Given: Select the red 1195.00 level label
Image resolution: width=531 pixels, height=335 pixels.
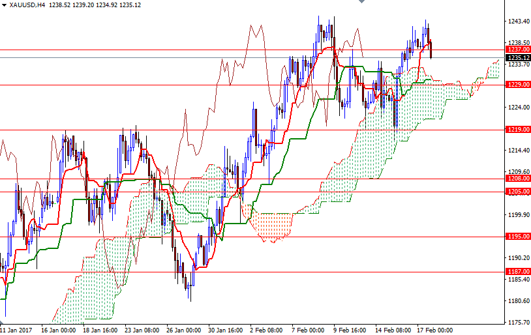Looking at the screenshot, I should pos(517,237).
